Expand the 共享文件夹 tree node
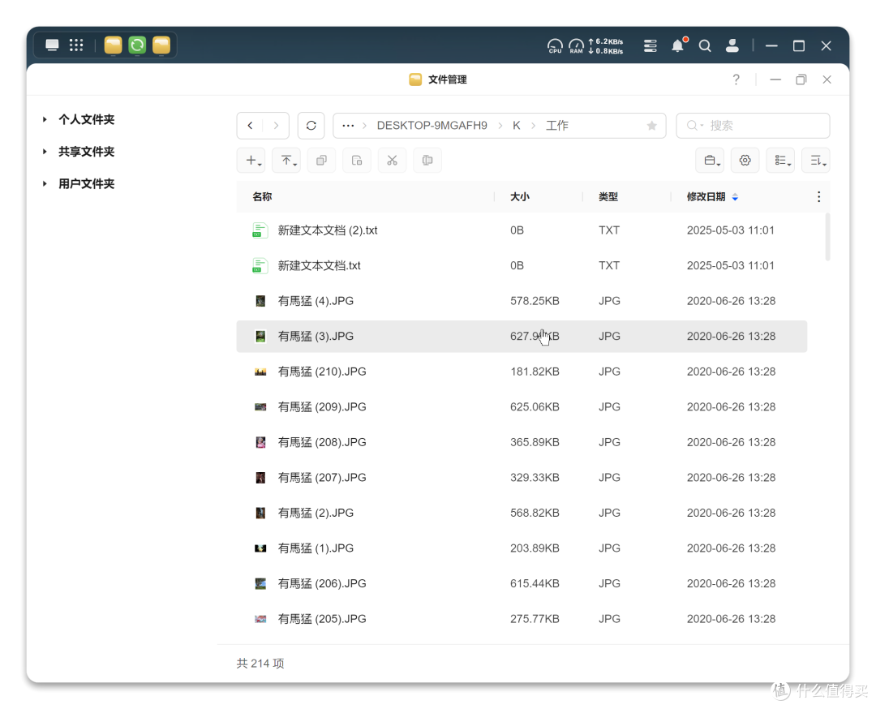 click(x=45, y=152)
